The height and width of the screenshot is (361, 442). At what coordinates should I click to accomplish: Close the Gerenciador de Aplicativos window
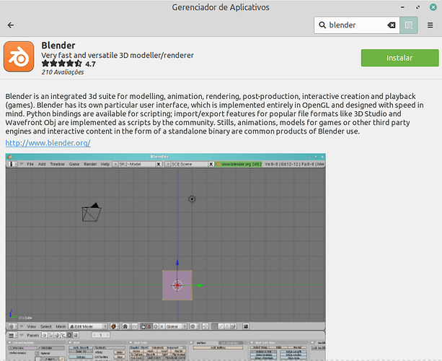433,7
